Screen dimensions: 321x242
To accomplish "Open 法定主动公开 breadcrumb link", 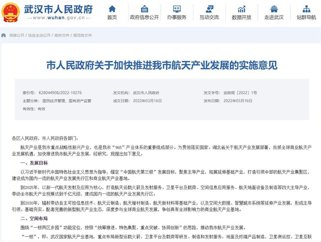I will click(39, 35).
